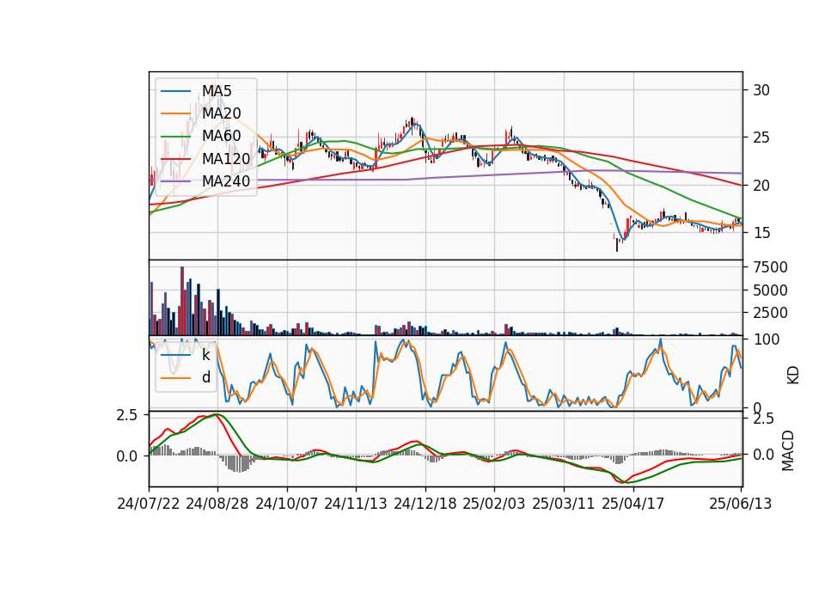Click the price axis value 20
The image size is (825, 593).
(761, 186)
